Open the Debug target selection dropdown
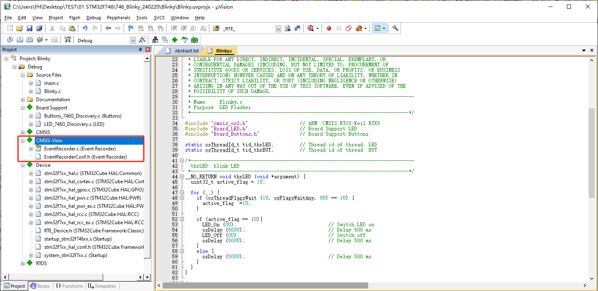This screenshot has height=291, width=598. tap(133, 40)
